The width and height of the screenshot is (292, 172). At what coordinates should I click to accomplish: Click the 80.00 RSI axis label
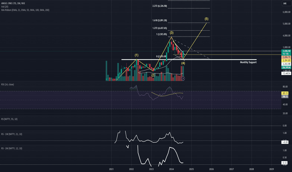pos(285,87)
